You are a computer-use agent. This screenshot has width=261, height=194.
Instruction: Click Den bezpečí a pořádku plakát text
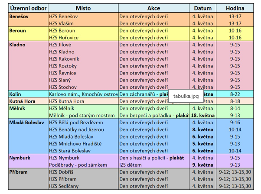pyautogui.click(x=154, y=115)
